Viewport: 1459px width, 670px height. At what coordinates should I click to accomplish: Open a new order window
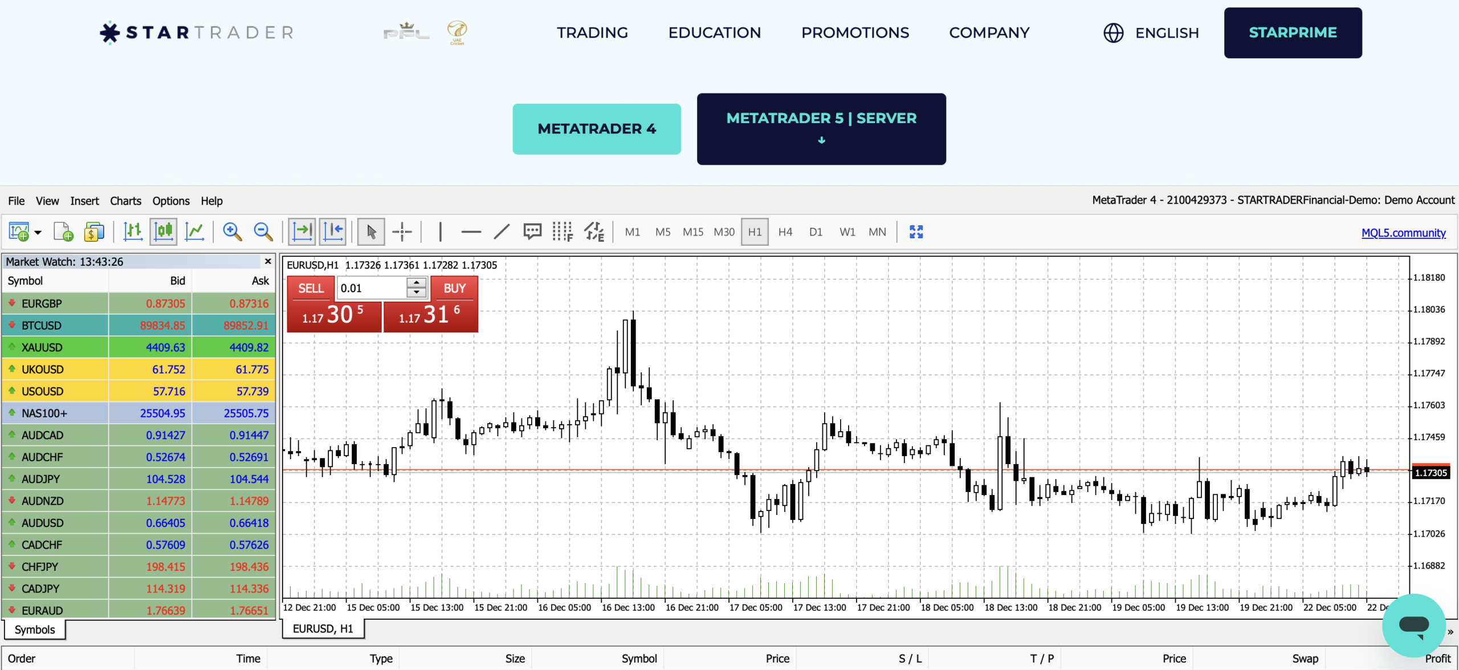[x=94, y=232]
